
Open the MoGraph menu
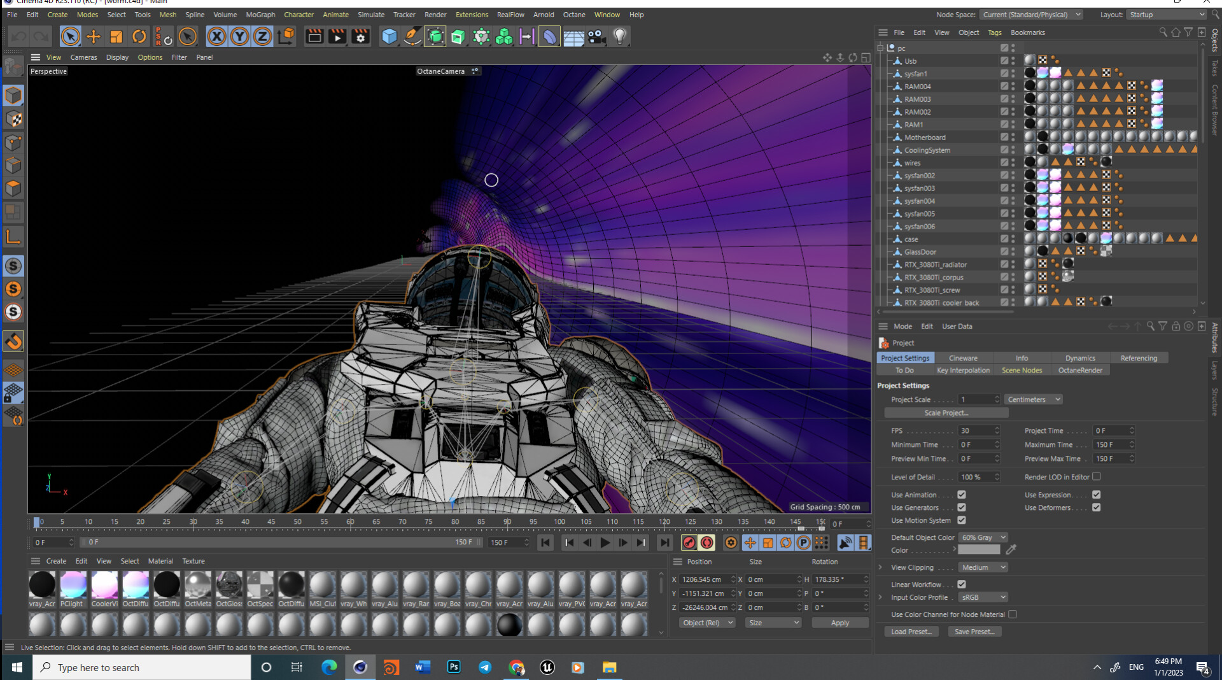coord(260,15)
